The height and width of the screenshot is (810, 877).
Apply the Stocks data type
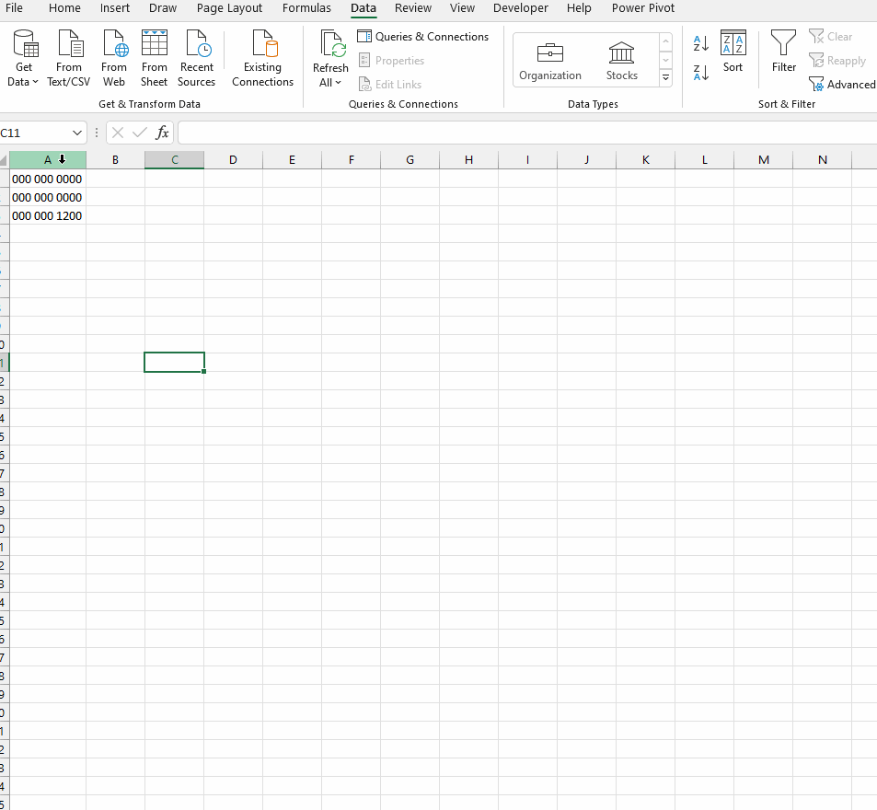tap(621, 57)
